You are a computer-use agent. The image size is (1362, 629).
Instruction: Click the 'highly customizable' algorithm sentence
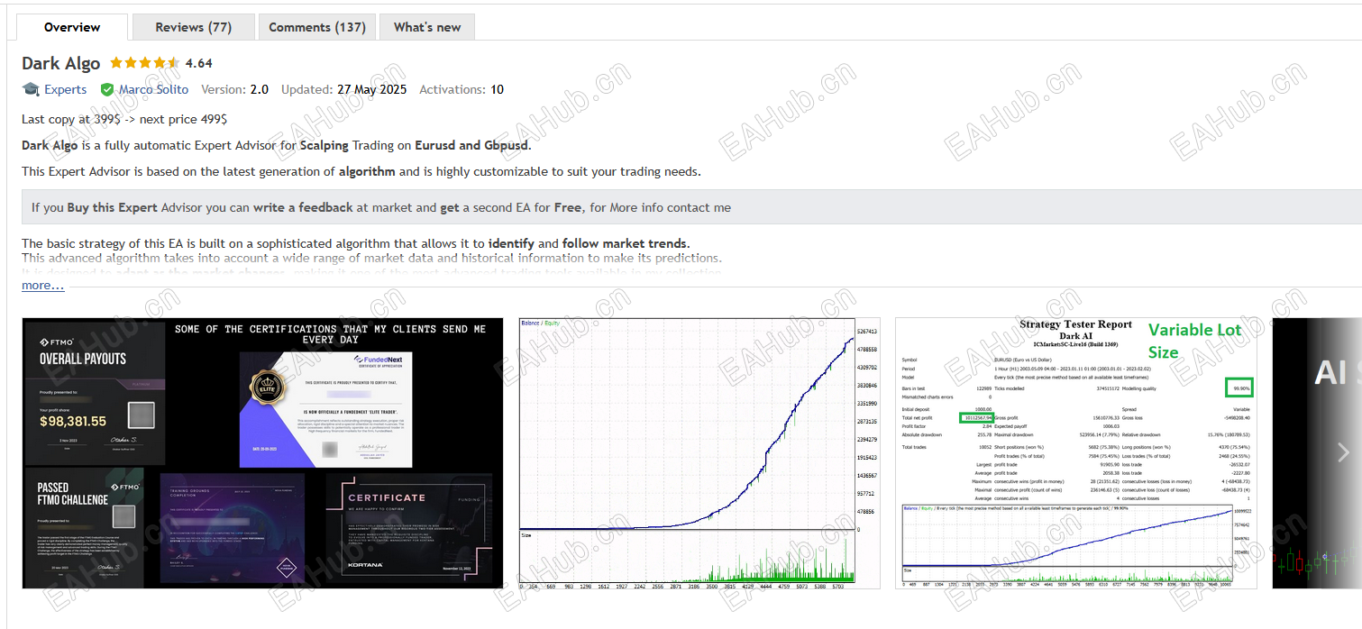point(361,171)
